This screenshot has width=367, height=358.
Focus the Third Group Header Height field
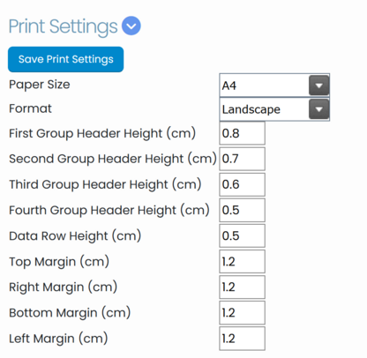pyautogui.click(x=242, y=184)
